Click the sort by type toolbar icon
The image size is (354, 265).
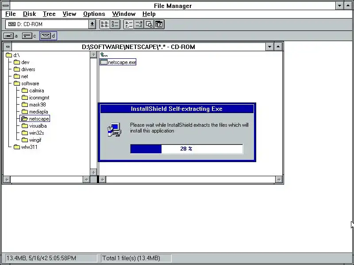tap(139, 24)
